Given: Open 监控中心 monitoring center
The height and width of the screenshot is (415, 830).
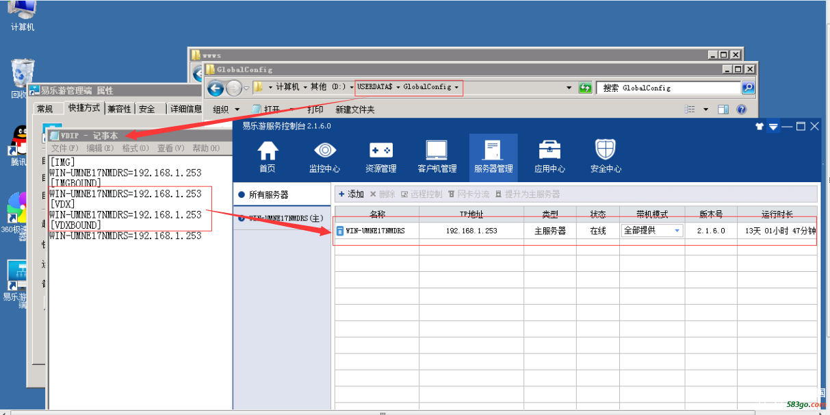Looking at the screenshot, I should tap(324, 157).
